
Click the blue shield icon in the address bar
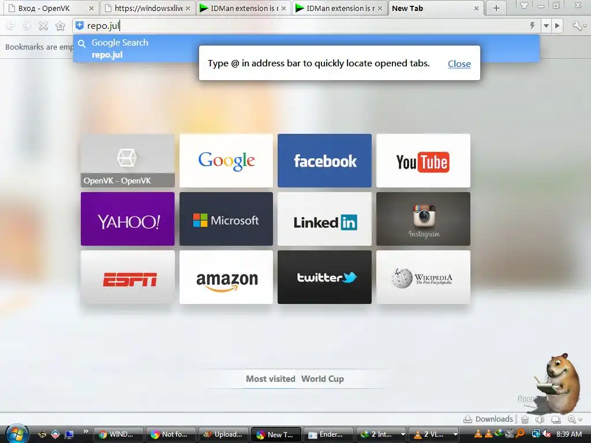pos(79,25)
